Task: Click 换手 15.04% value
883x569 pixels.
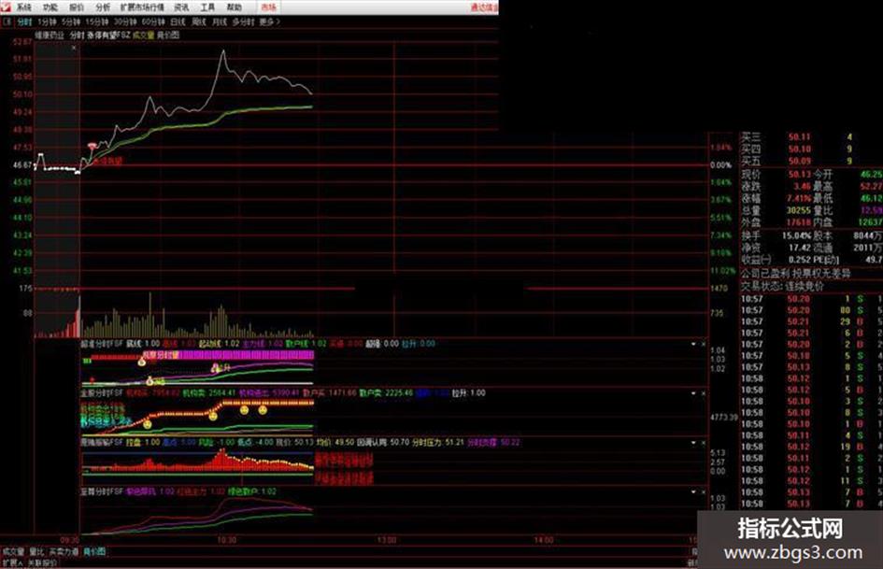Action: click(x=796, y=235)
